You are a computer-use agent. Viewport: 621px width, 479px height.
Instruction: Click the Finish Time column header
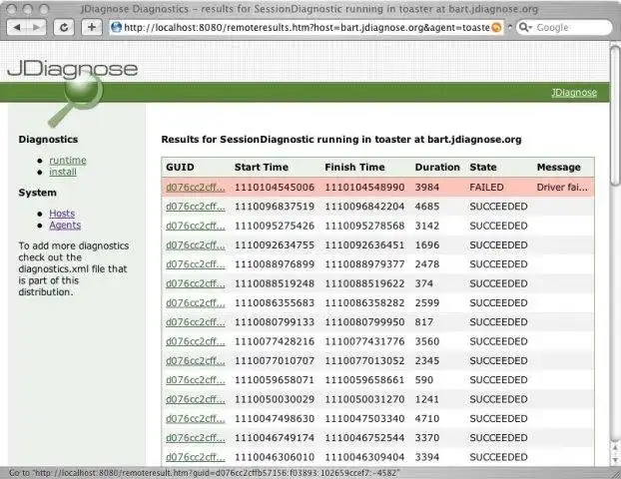click(x=354, y=167)
